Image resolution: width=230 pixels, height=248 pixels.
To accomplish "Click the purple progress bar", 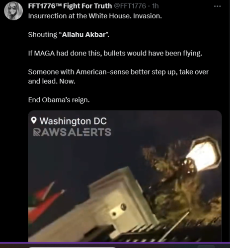I will click(115, 243).
